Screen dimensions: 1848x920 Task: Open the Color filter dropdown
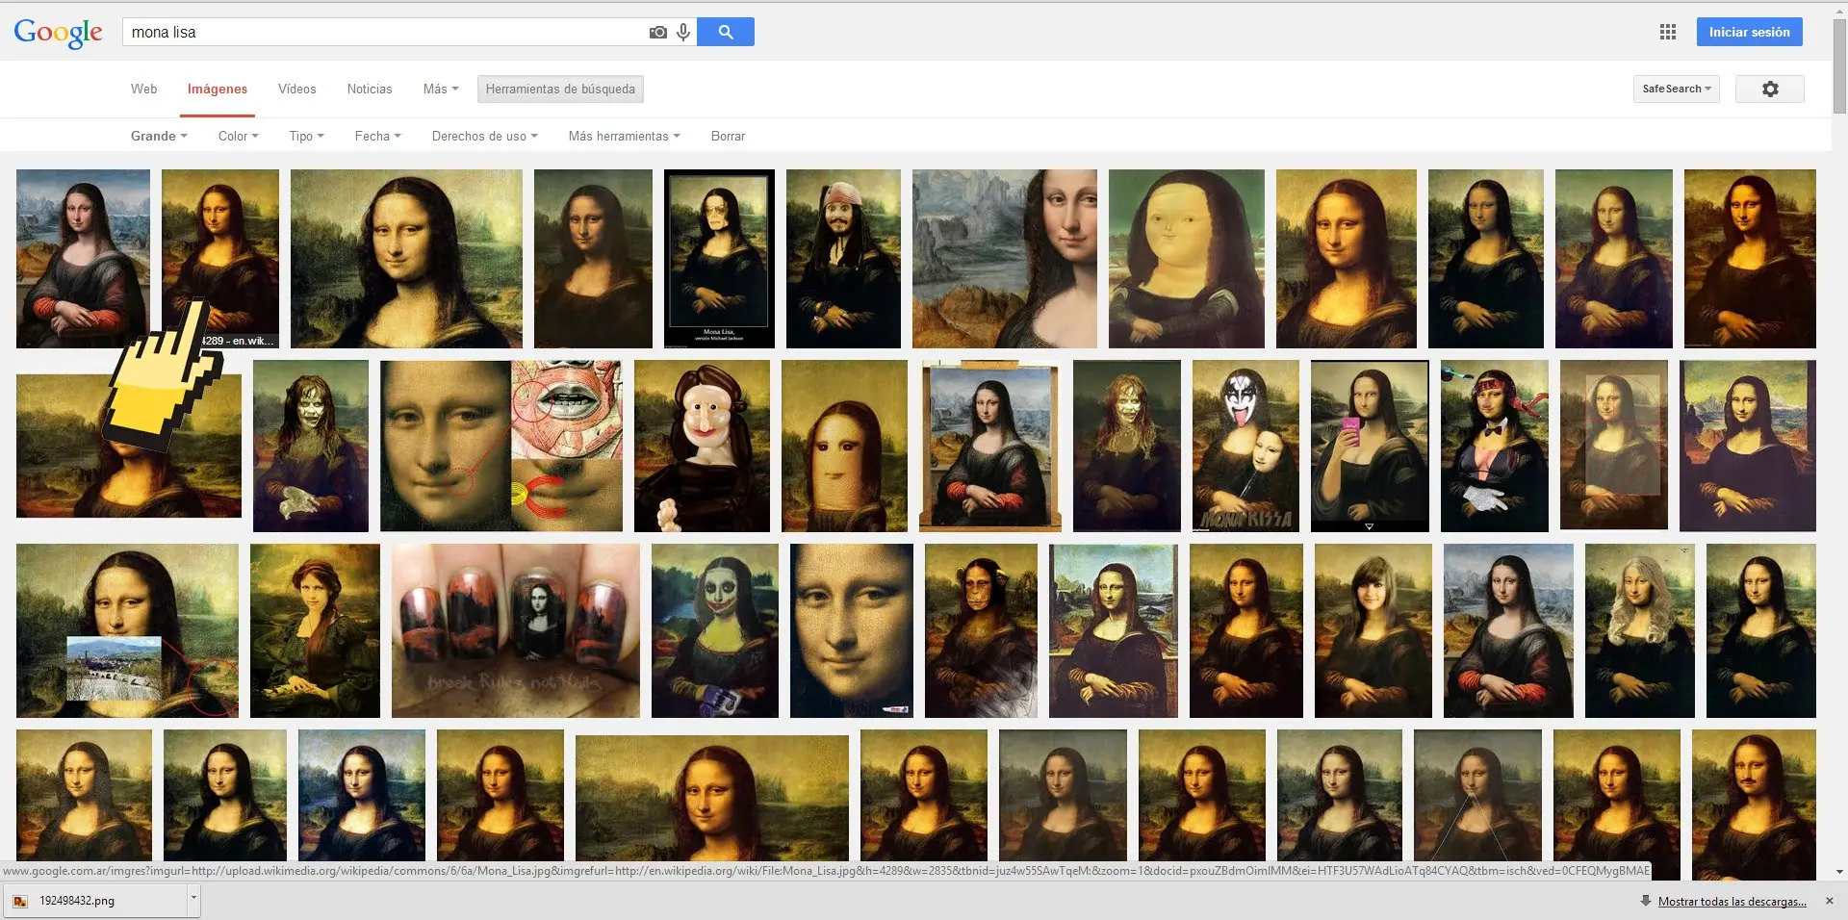[238, 136]
